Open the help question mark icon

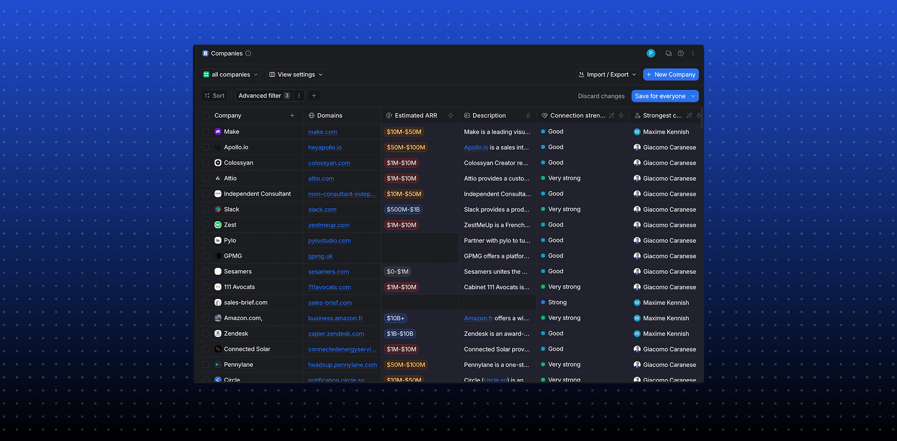681,53
